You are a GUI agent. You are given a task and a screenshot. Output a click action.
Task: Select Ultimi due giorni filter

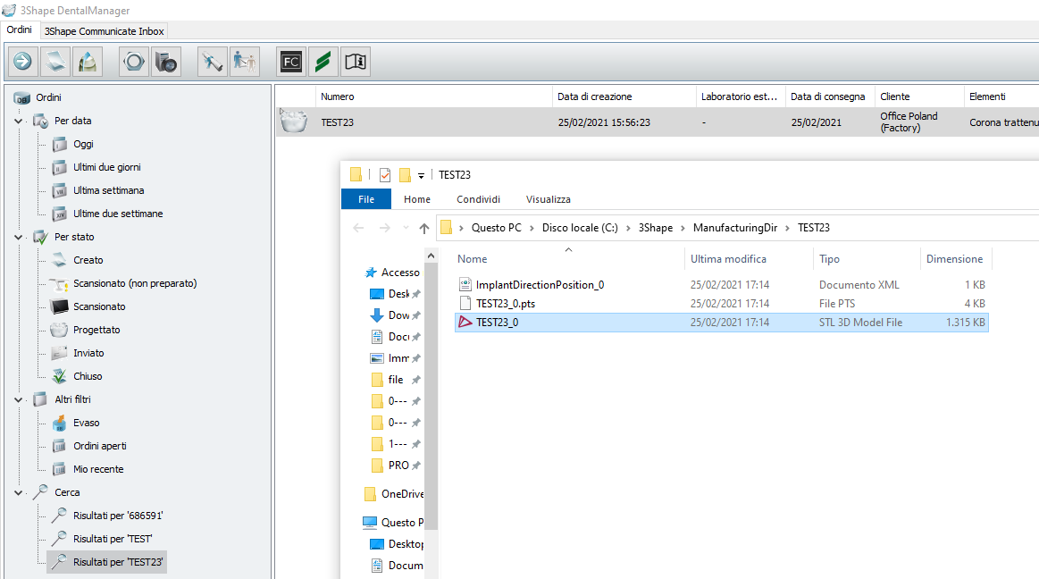[106, 168]
